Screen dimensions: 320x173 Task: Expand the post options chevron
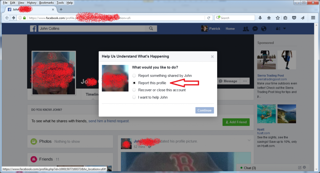pyautogui.click(x=249, y=140)
